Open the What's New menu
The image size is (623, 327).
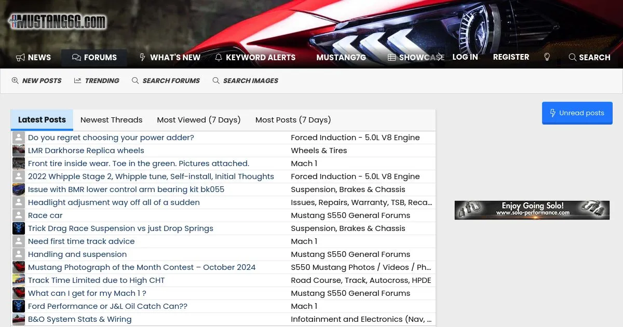pyautogui.click(x=169, y=58)
